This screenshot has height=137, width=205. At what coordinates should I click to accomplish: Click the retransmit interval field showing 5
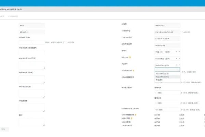click(167, 93)
